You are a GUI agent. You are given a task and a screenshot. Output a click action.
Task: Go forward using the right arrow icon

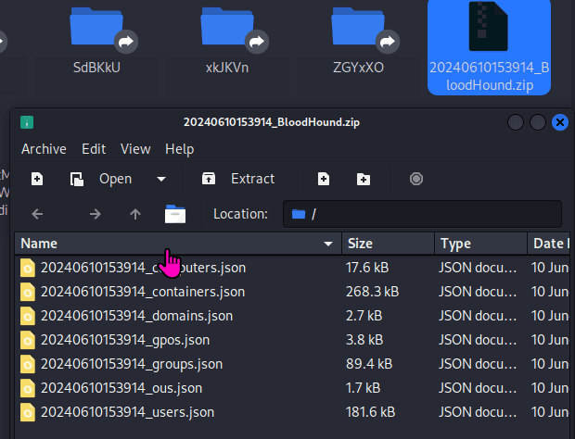tap(95, 214)
